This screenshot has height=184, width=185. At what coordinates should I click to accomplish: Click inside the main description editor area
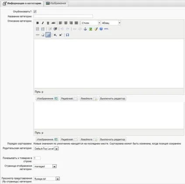(109, 64)
